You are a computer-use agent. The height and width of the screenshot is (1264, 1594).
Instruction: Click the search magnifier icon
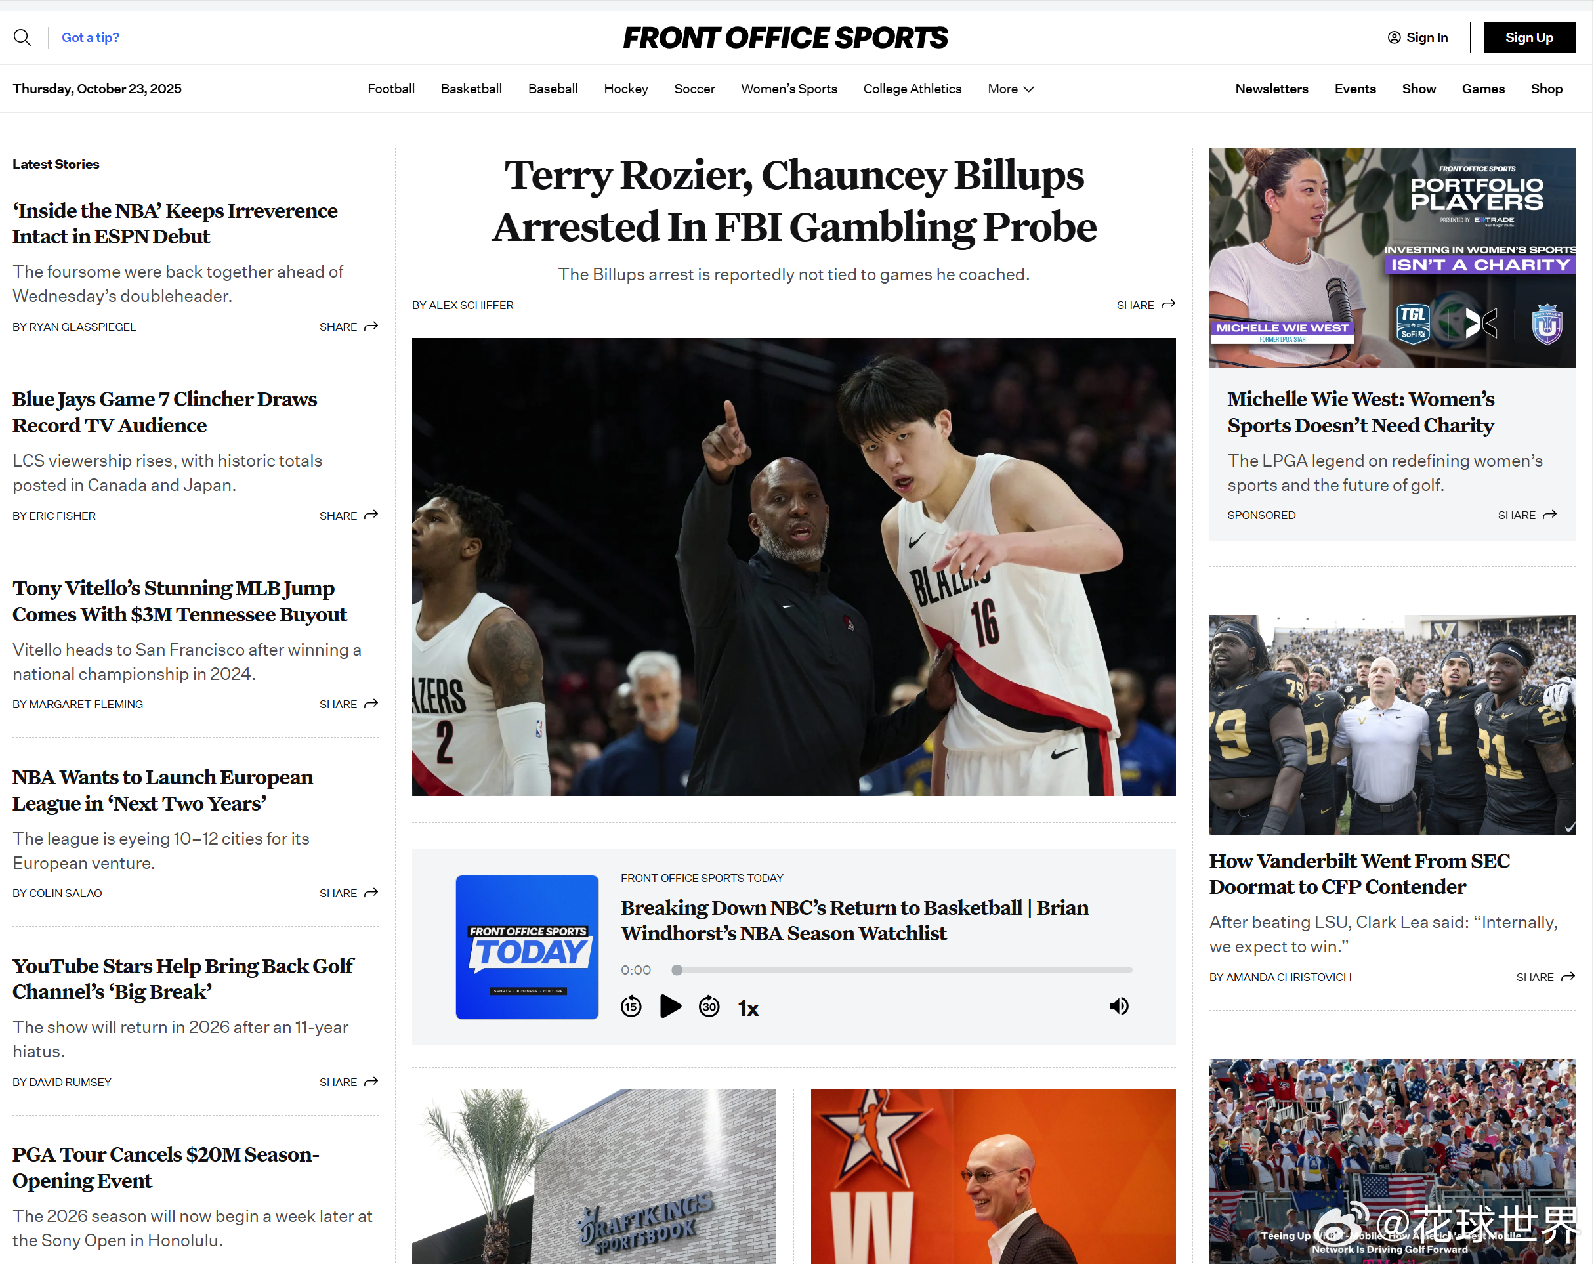(22, 37)
